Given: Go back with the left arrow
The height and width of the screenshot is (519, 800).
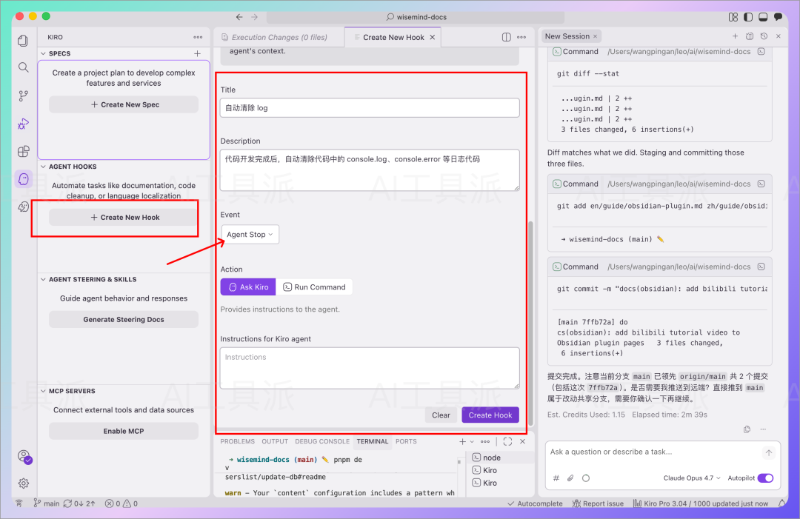Looking at the screenshot, I should tap(239, 17).
